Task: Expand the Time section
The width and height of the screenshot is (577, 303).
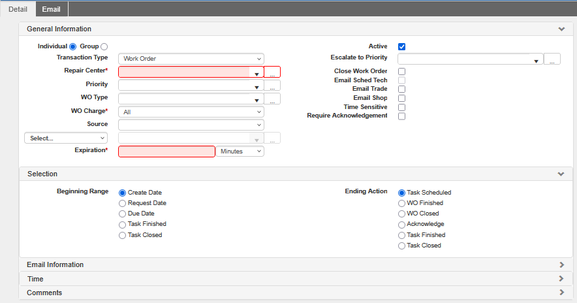Action: click(561, 279)
